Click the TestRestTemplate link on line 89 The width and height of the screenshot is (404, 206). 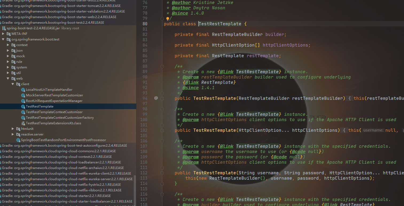tap(257, 72)
